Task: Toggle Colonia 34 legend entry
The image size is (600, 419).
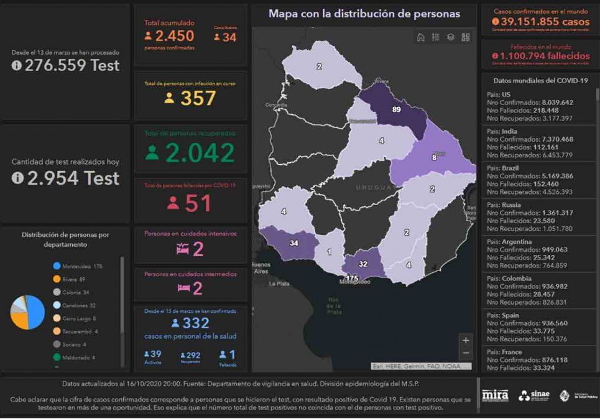Action: coord(75,292)
